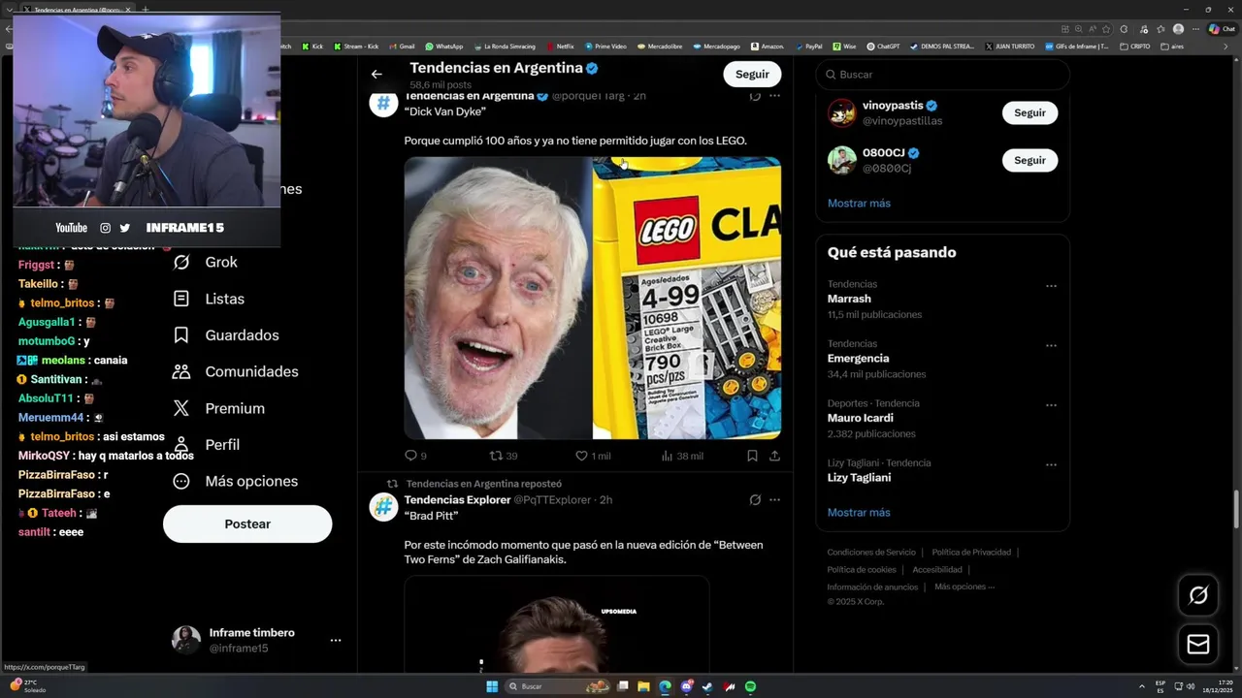Open the Marrash trending topic
This screenshot has width=1242, height=698.
point(849,299)
